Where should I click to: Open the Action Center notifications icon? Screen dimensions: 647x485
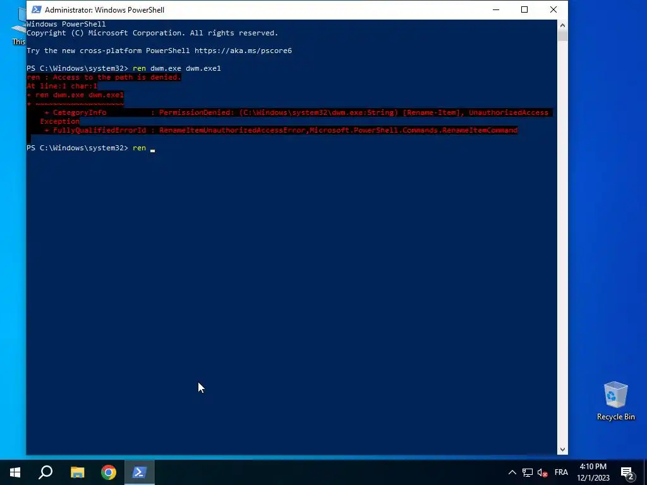point(627,472)
